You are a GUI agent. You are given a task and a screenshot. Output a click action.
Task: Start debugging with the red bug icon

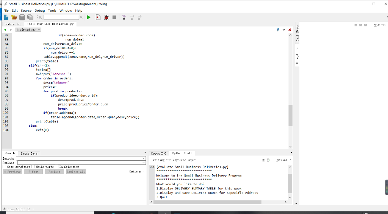(x=106, y=17)
